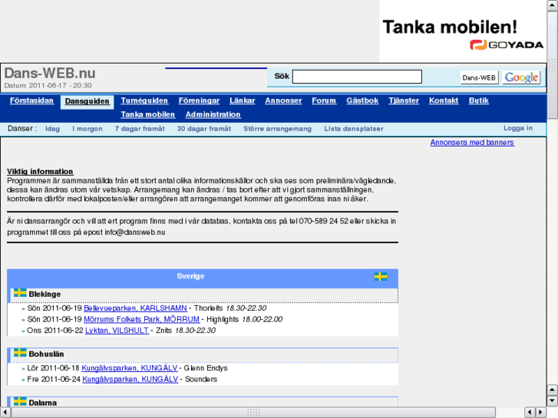Open Lyktan, VILSHULT venue link
Screen dimensions: 558x418
point(117,330)
